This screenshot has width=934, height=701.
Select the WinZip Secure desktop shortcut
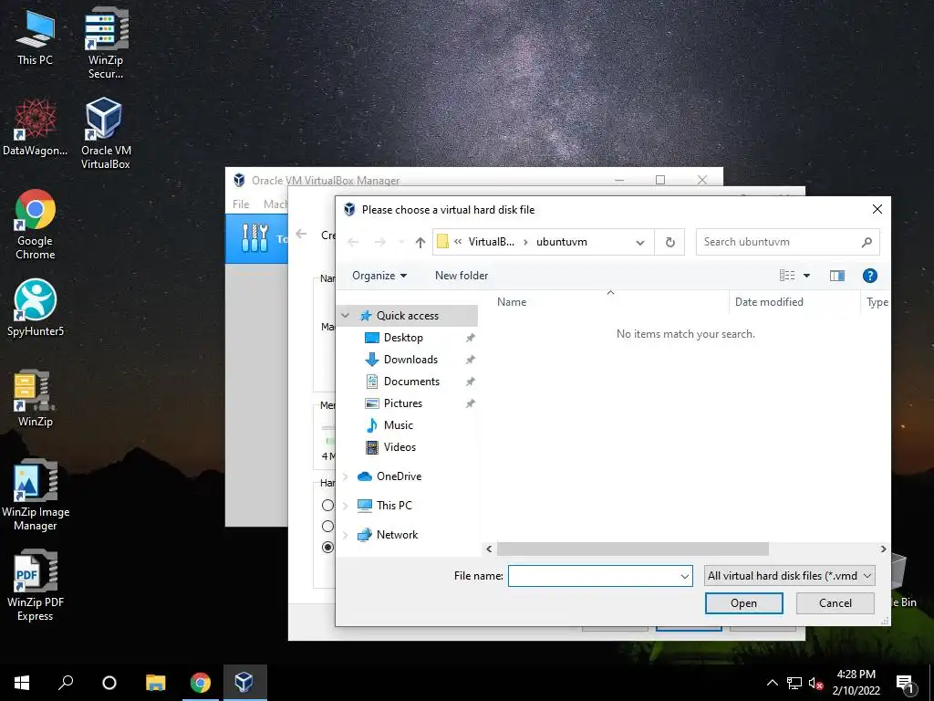coord(106,43)
